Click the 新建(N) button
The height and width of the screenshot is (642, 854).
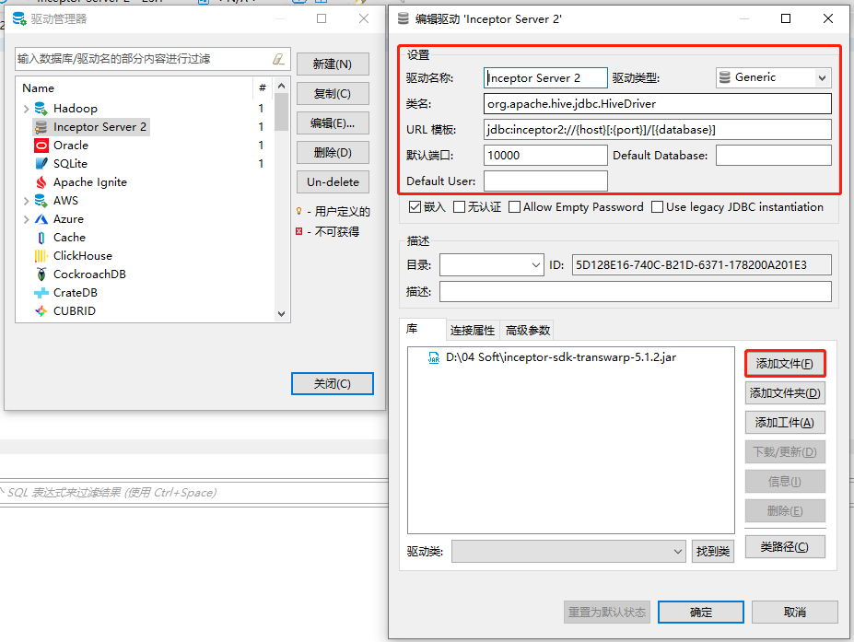[x=333, y=64]
